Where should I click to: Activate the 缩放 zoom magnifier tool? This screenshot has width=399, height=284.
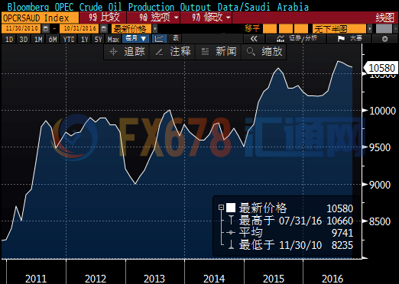coord(264,52)
